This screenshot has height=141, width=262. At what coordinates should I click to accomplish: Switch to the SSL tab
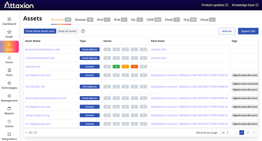click(x=137, y=20)
